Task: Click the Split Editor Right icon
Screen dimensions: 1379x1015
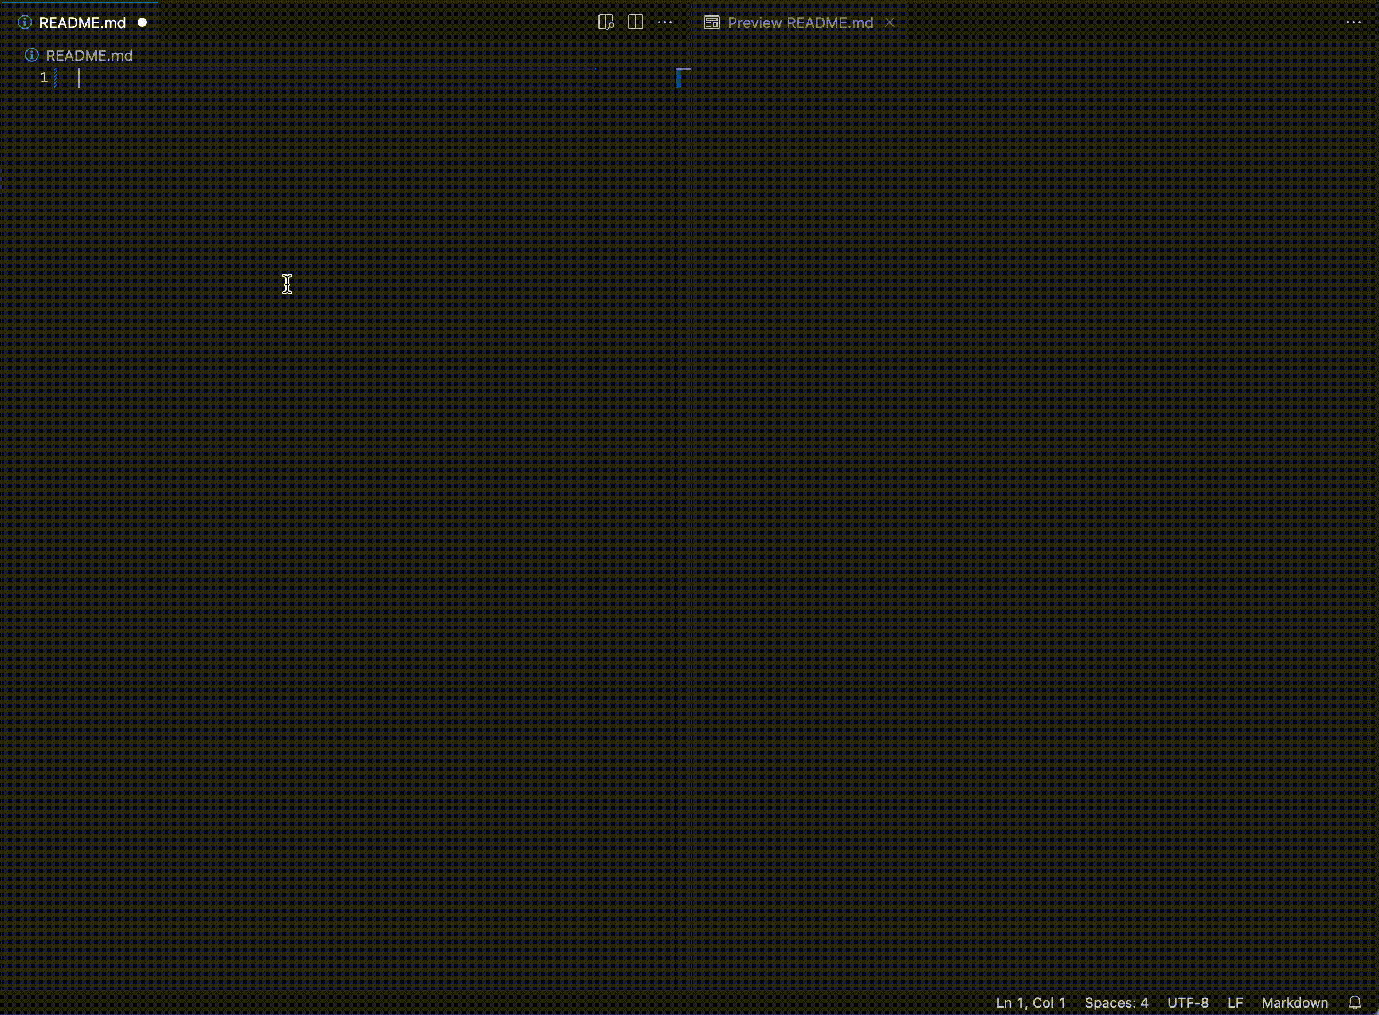Action: click(x=635, y=23)
